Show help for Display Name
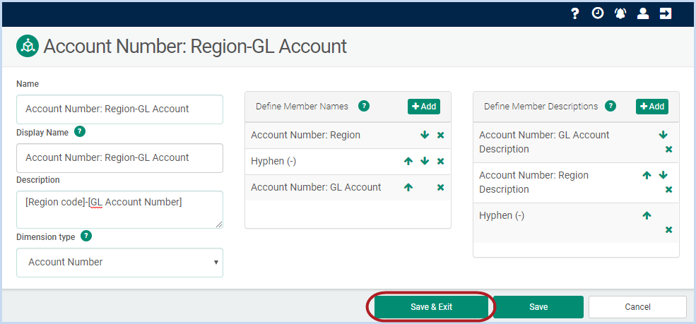Screen dimensions: 696x324 [x=80, y=131]
